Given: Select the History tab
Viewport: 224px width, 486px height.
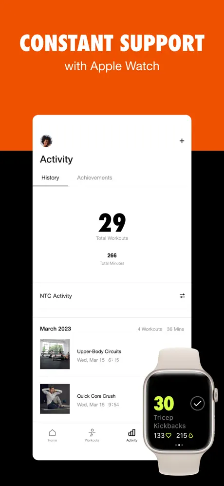Looking at the screenshot, I should 50,177.
